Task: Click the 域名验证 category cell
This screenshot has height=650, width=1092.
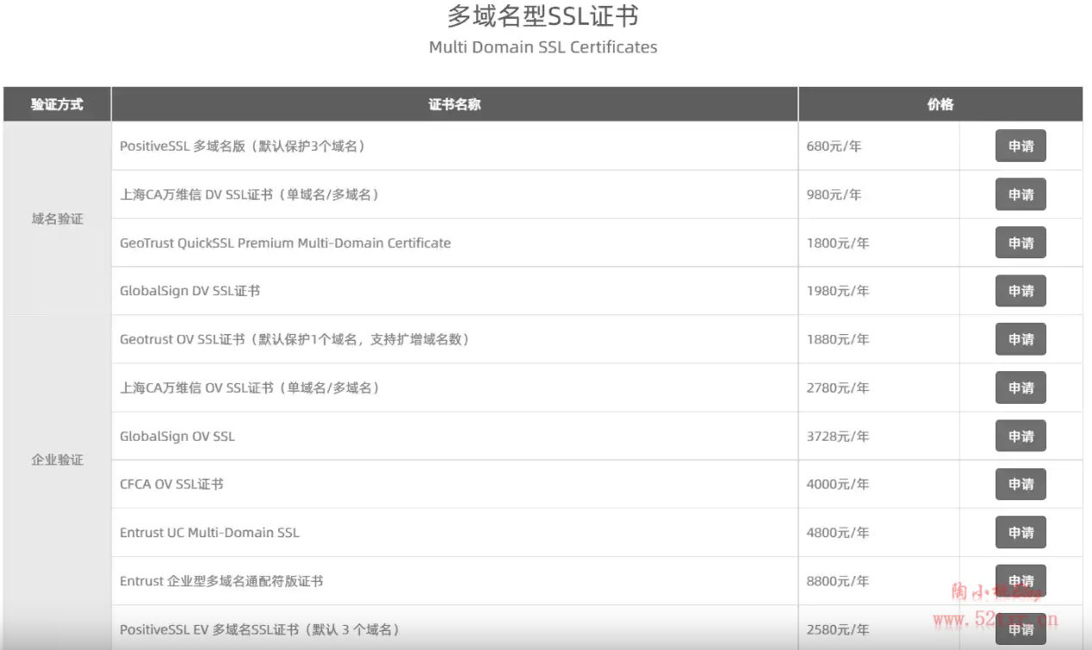Action: (x=57, y=219)
